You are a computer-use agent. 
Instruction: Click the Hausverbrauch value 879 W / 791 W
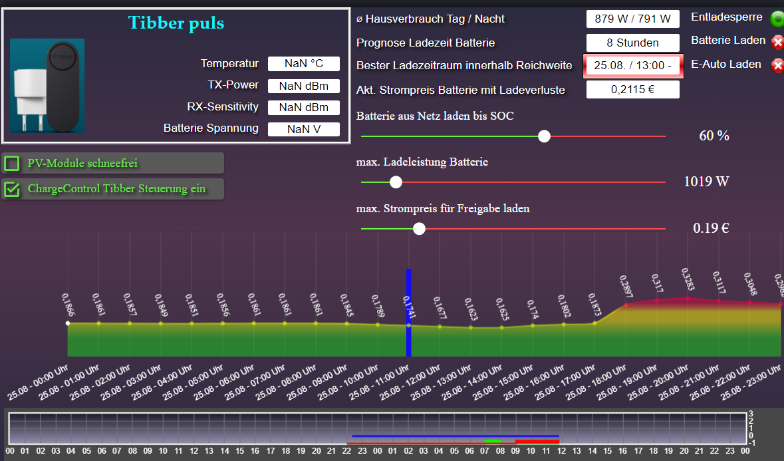[632, 19]
